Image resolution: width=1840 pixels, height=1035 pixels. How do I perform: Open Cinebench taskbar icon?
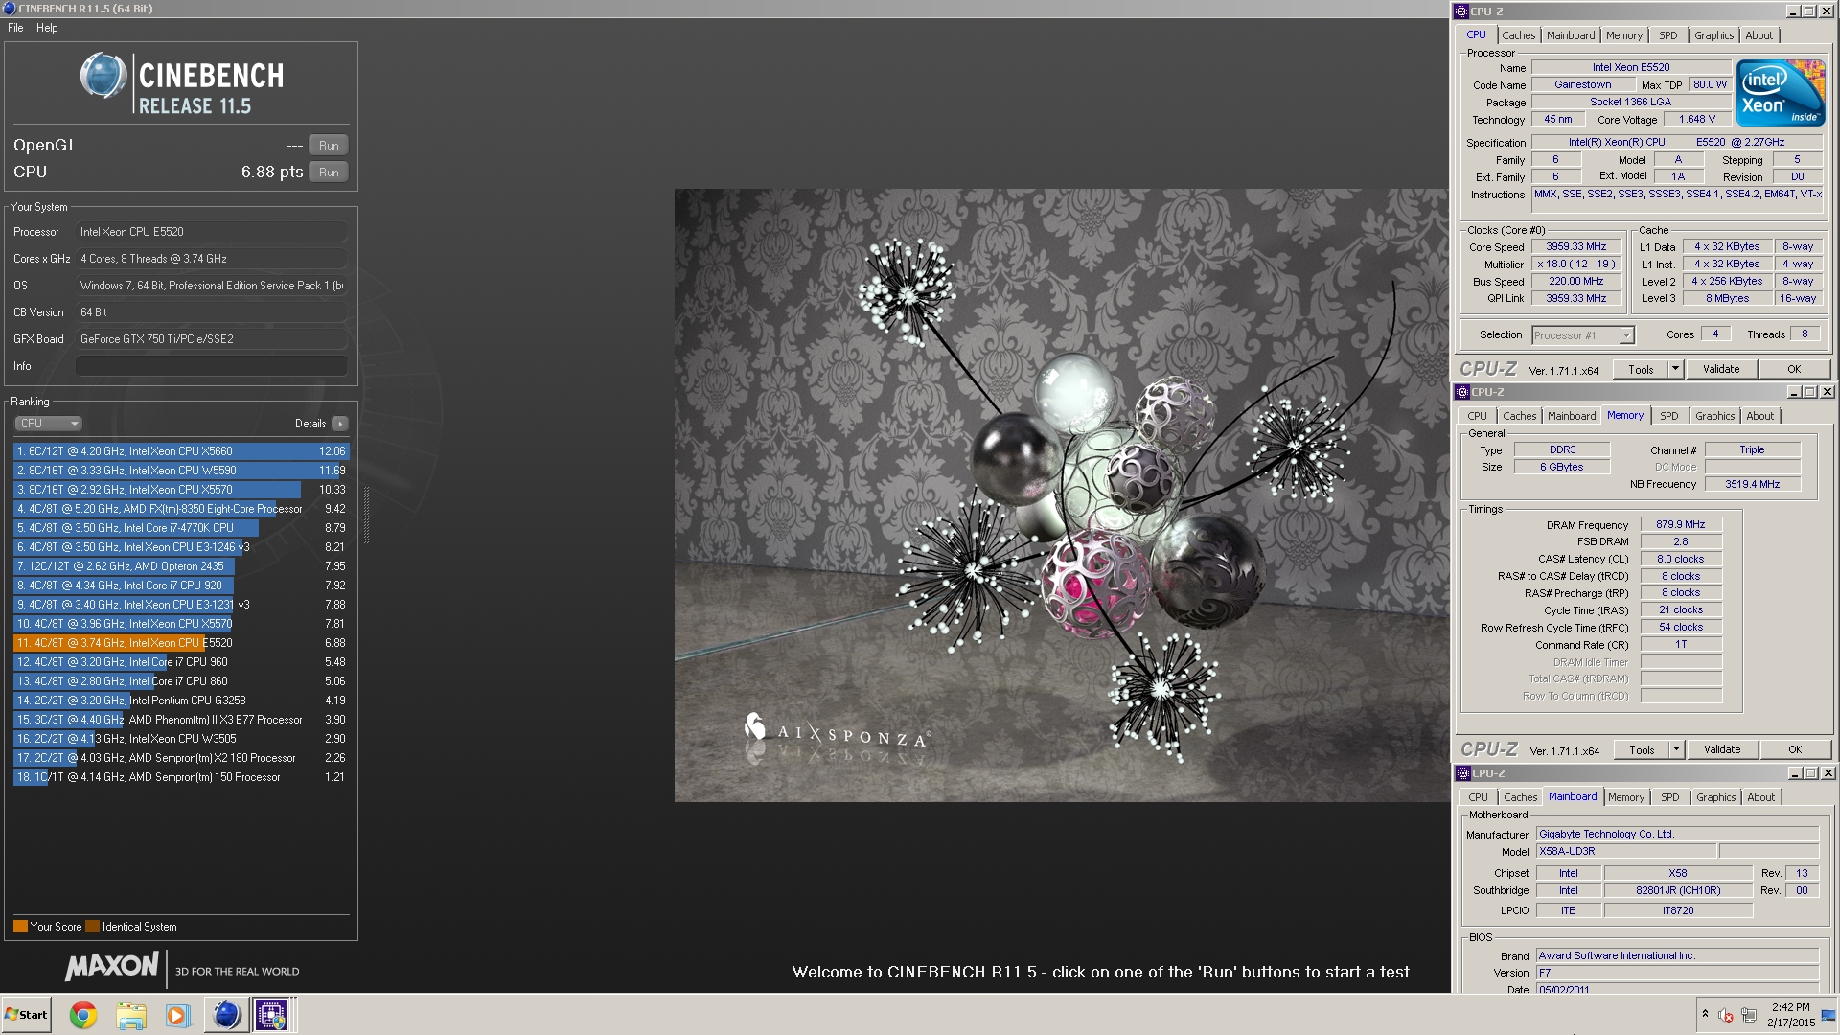click(x=226, y=1015)
